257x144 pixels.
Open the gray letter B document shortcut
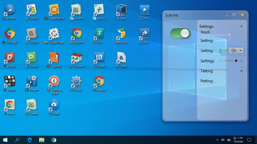pyautogui.click(x=32, y=34)
